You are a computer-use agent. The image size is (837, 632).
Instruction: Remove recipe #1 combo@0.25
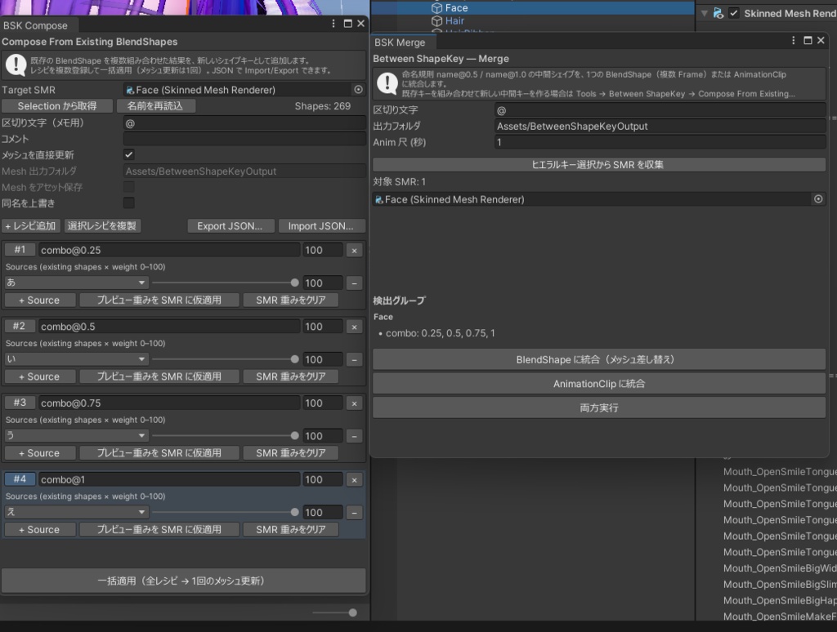click(x=355, y=250)
